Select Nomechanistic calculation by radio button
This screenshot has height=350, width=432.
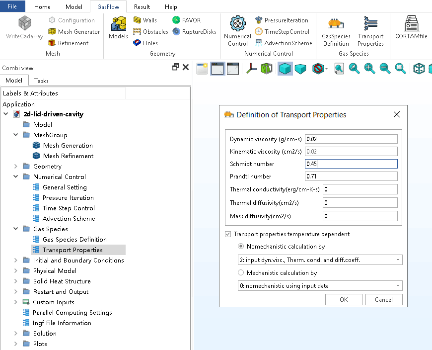pos(241,247)
